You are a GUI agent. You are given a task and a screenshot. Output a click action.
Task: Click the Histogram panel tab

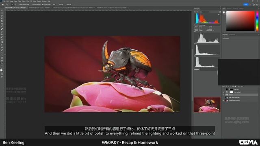tap(197, 9)
